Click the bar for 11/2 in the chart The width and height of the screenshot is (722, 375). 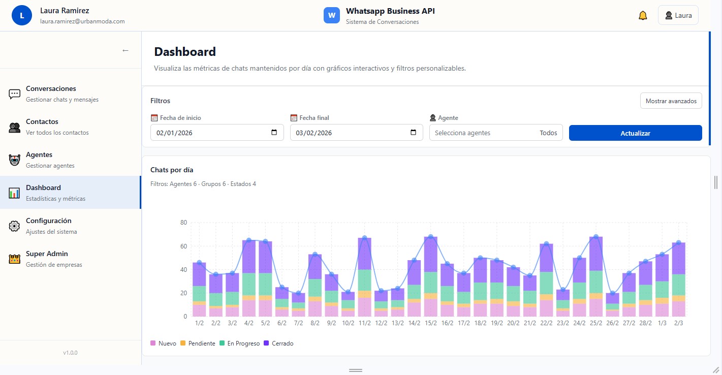(365, 277)
